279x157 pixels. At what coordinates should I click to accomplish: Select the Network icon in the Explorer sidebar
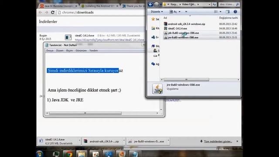pos(153,64)
